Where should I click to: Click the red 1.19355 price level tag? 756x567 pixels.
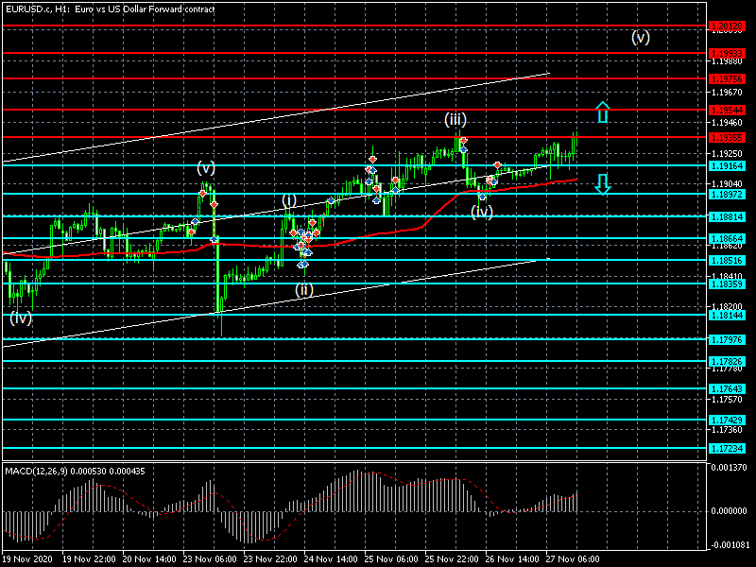(727, 138)
